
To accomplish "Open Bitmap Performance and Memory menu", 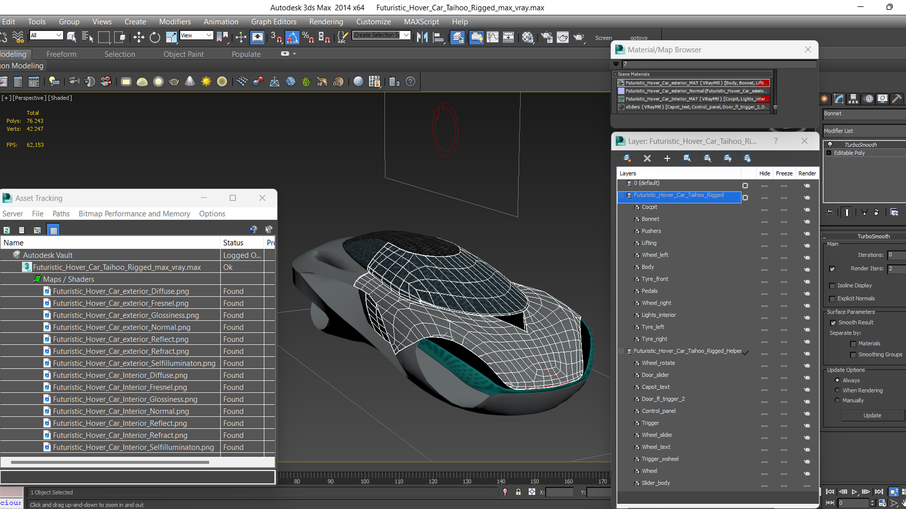I will point(134,213).
